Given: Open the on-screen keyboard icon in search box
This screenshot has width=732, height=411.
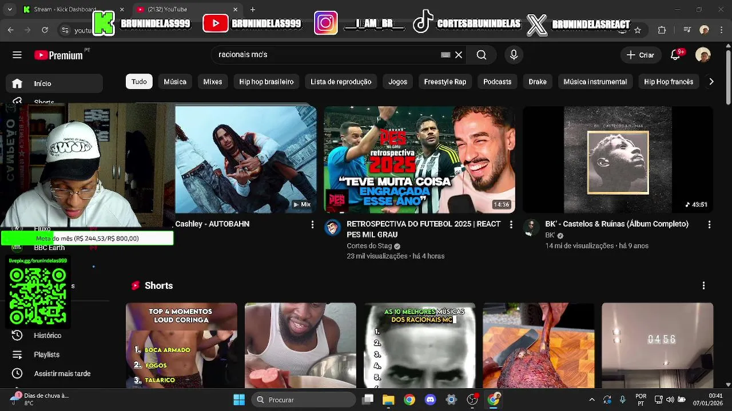Looking at the screenshot, I should (x=445, y=55).
